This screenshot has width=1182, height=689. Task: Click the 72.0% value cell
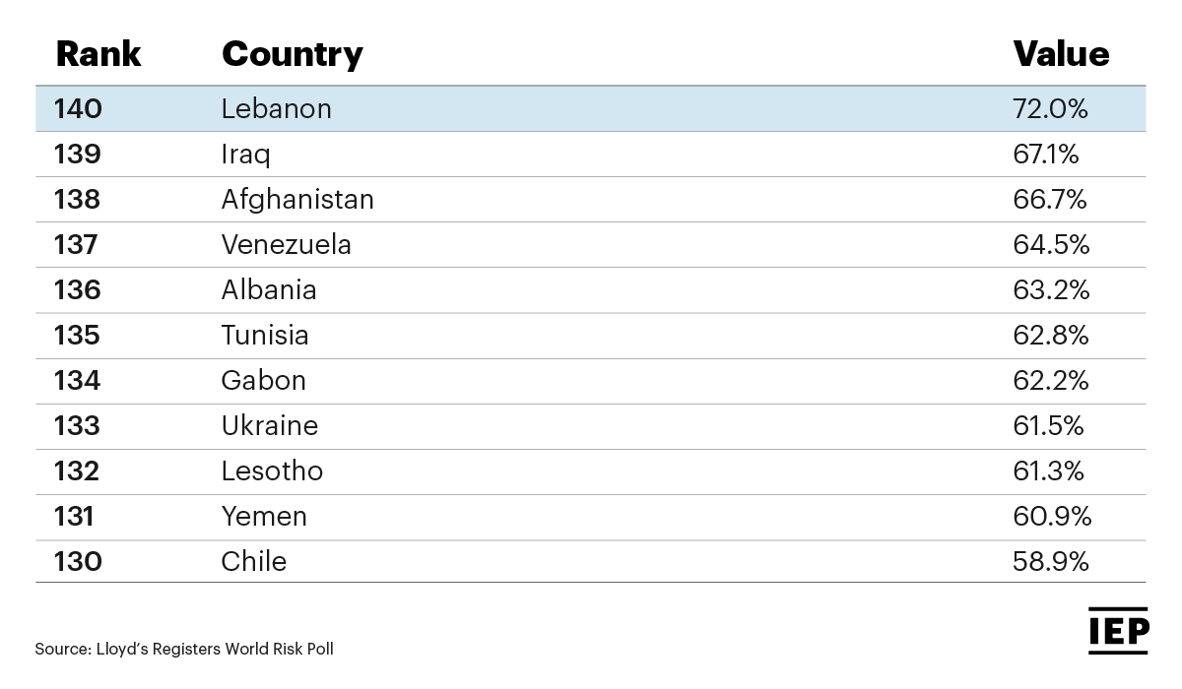[1050, 108]
